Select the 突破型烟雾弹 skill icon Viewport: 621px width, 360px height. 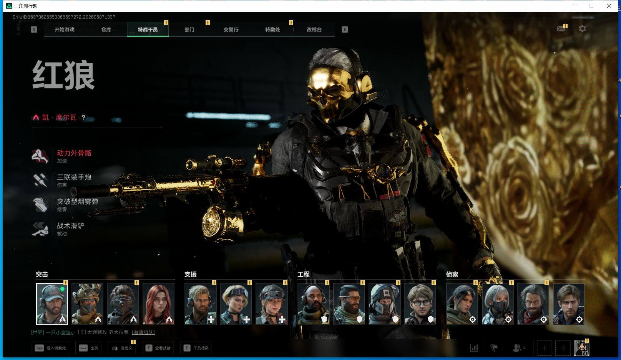pos(40,204)
